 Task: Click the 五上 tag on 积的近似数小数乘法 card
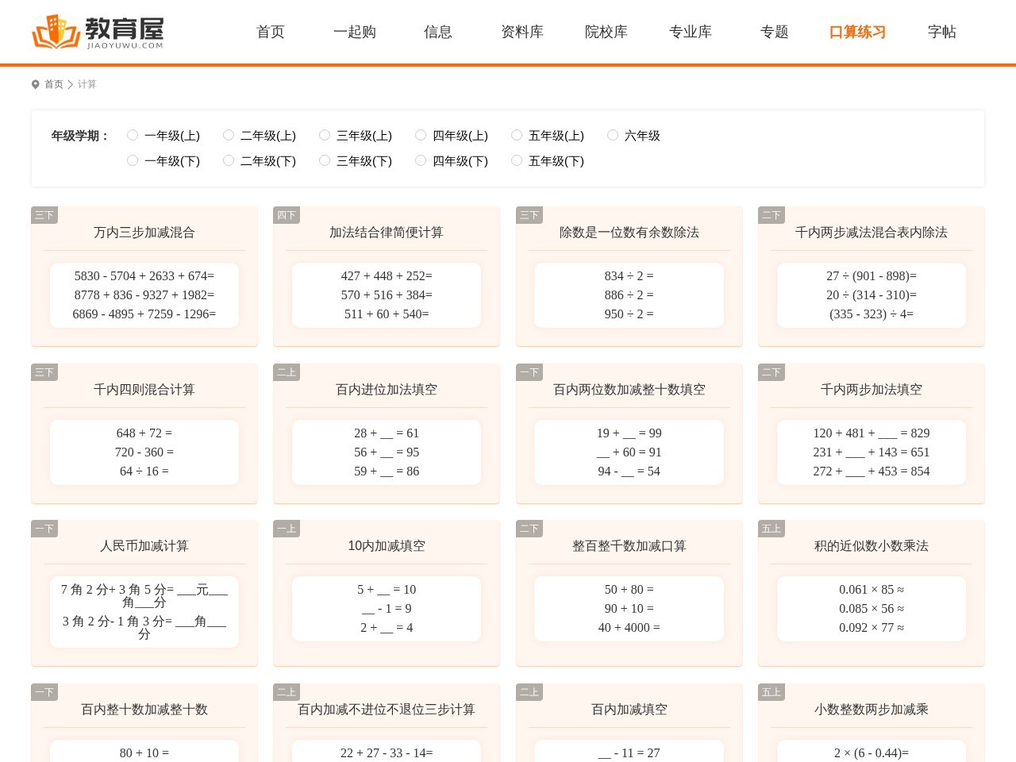coord(772,529)
